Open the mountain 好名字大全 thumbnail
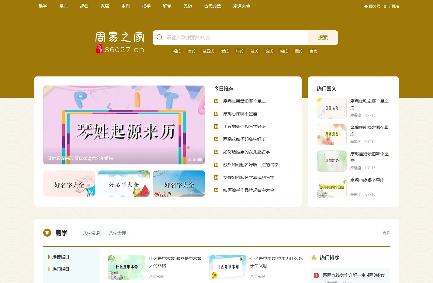This screenshot has height=283, width=433. pos(179,184)
